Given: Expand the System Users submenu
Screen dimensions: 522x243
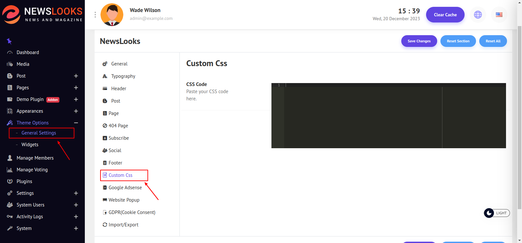Looking at the screenshot, I should pyautogui.click(x=76, y=205).
